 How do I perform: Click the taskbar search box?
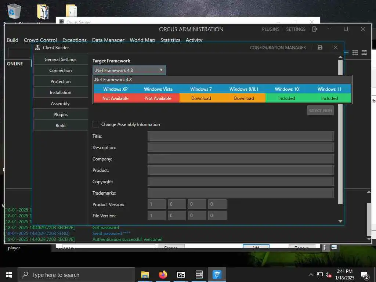[x=76, y=275]
